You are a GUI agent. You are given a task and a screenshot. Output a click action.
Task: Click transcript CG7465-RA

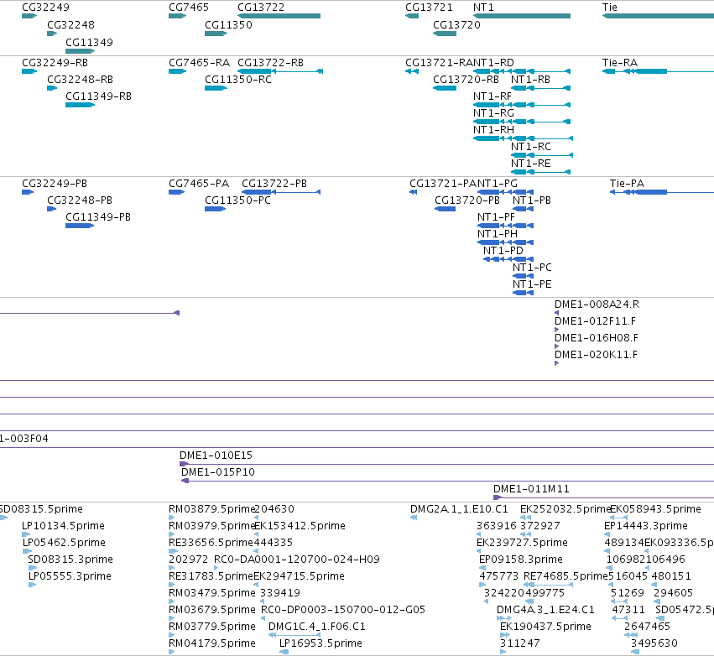pyautogui.click(x=199, y=62)
